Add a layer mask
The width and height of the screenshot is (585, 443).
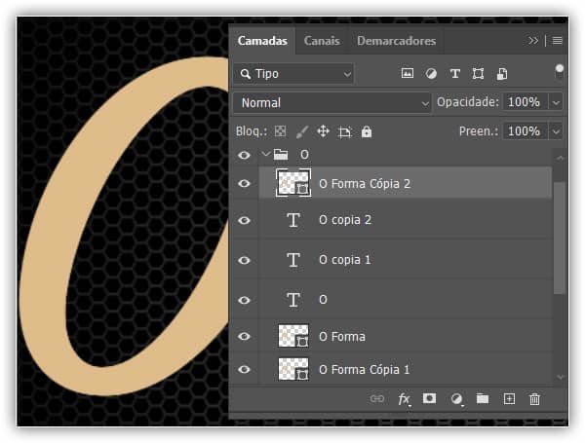429,398
